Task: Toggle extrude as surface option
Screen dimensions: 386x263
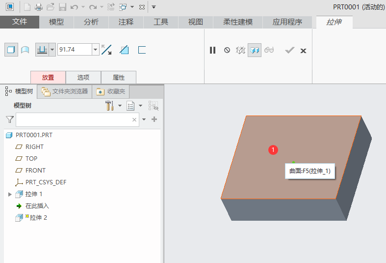Action: [x=25, y=50]
